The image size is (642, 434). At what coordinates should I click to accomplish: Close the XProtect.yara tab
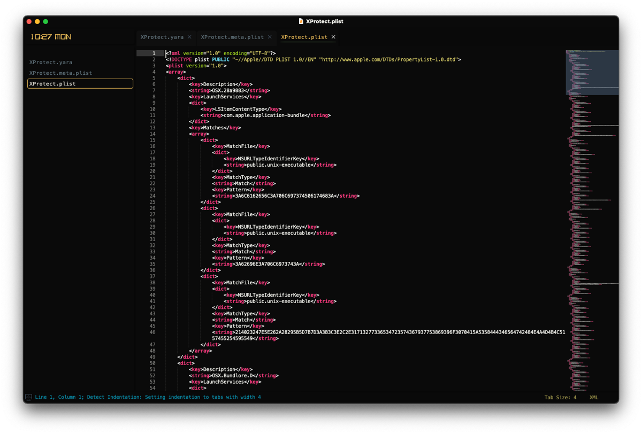click(189, 37)
